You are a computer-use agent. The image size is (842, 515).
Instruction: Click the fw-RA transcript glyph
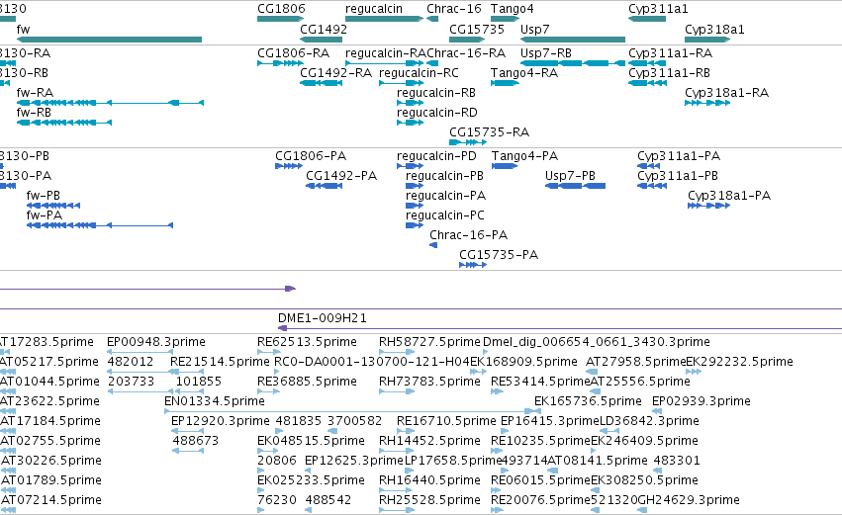pyautogui.click(x=110, y=103)
